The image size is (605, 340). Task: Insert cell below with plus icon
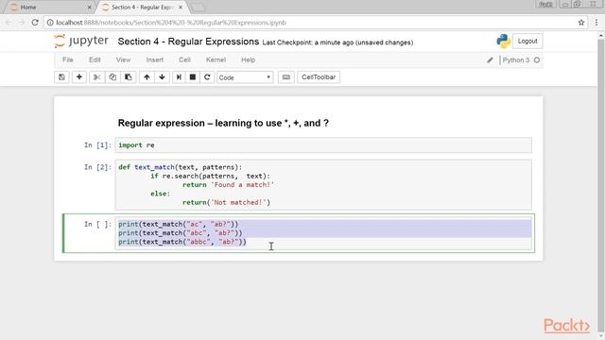pos(79,77)
